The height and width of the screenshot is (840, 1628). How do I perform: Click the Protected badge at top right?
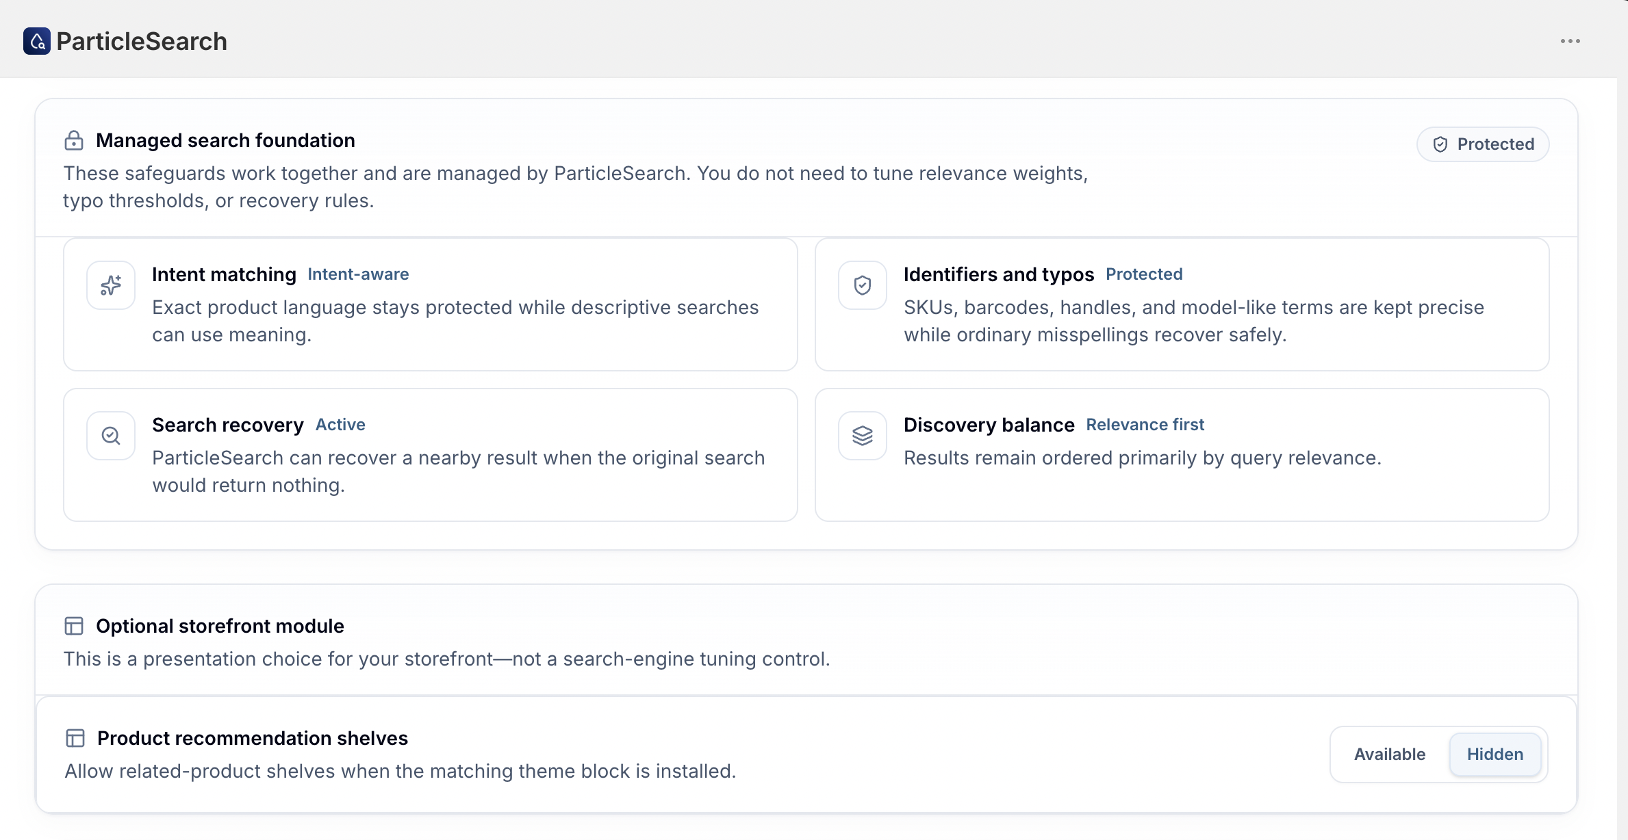point(1483,144)
